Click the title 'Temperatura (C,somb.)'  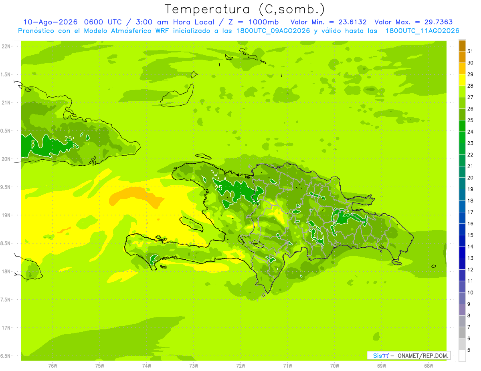pos(245,9)
